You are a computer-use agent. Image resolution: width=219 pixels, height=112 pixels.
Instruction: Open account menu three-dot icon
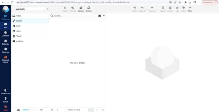pyautogui.click(x=47, y=9)
